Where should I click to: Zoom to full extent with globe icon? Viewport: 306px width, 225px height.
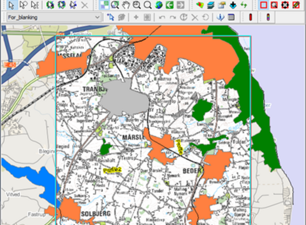(159, 5)
